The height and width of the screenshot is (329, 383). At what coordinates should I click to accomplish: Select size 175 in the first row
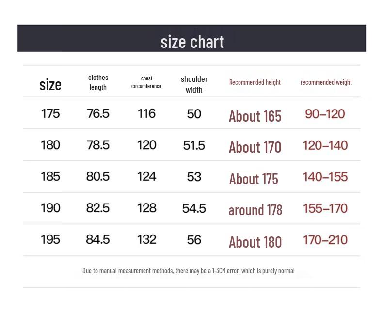(50, 113)
